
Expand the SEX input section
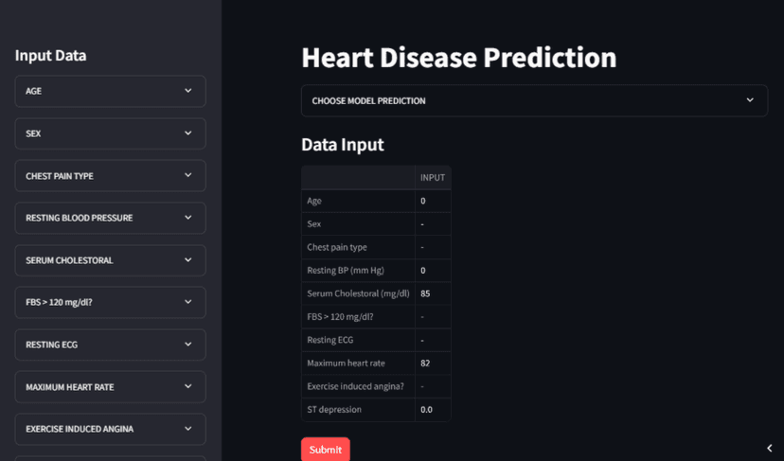pyautogui.click(x=110, y=133)
